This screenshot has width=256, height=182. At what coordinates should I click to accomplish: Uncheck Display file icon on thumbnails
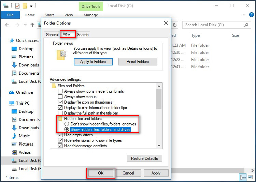click(60, 102)
